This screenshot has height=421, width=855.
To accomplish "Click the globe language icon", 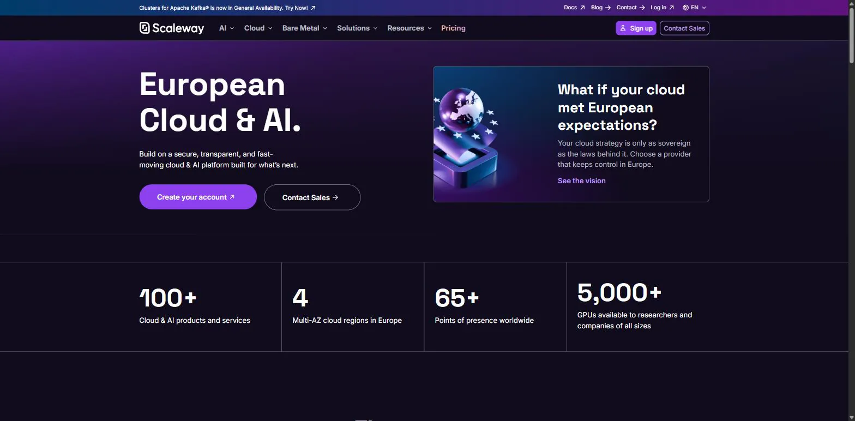I will pyautogui.click(x=685, y=8).
